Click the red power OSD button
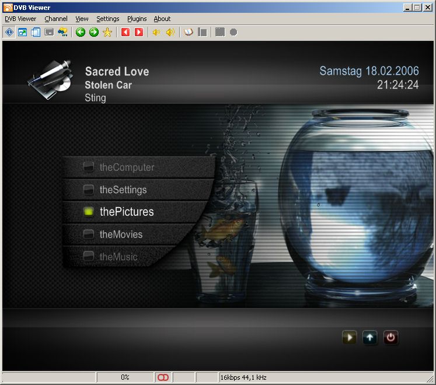This screenshot has width=436, height=385. (390, 338)
